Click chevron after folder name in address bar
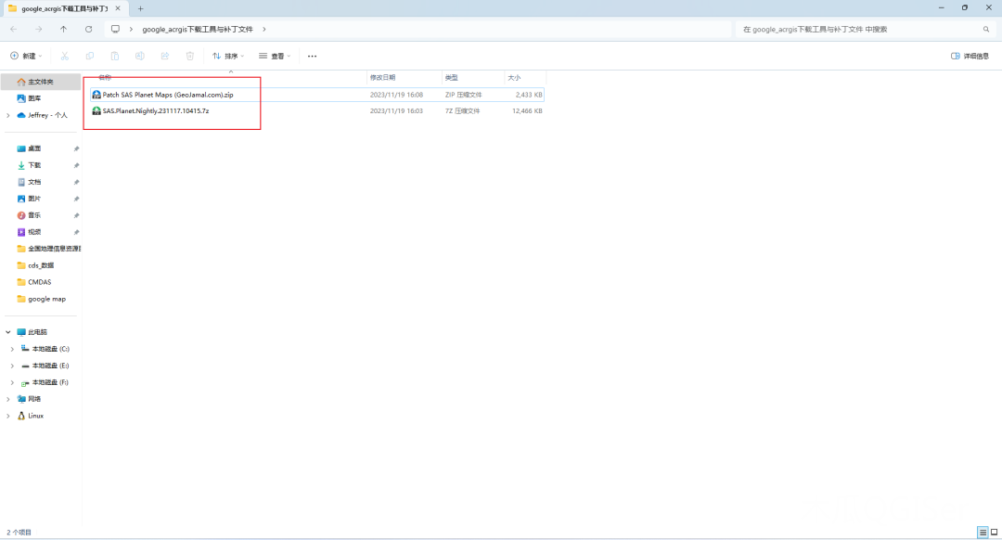The width and height of the screenshot is (1002, 540). point(263,30)
